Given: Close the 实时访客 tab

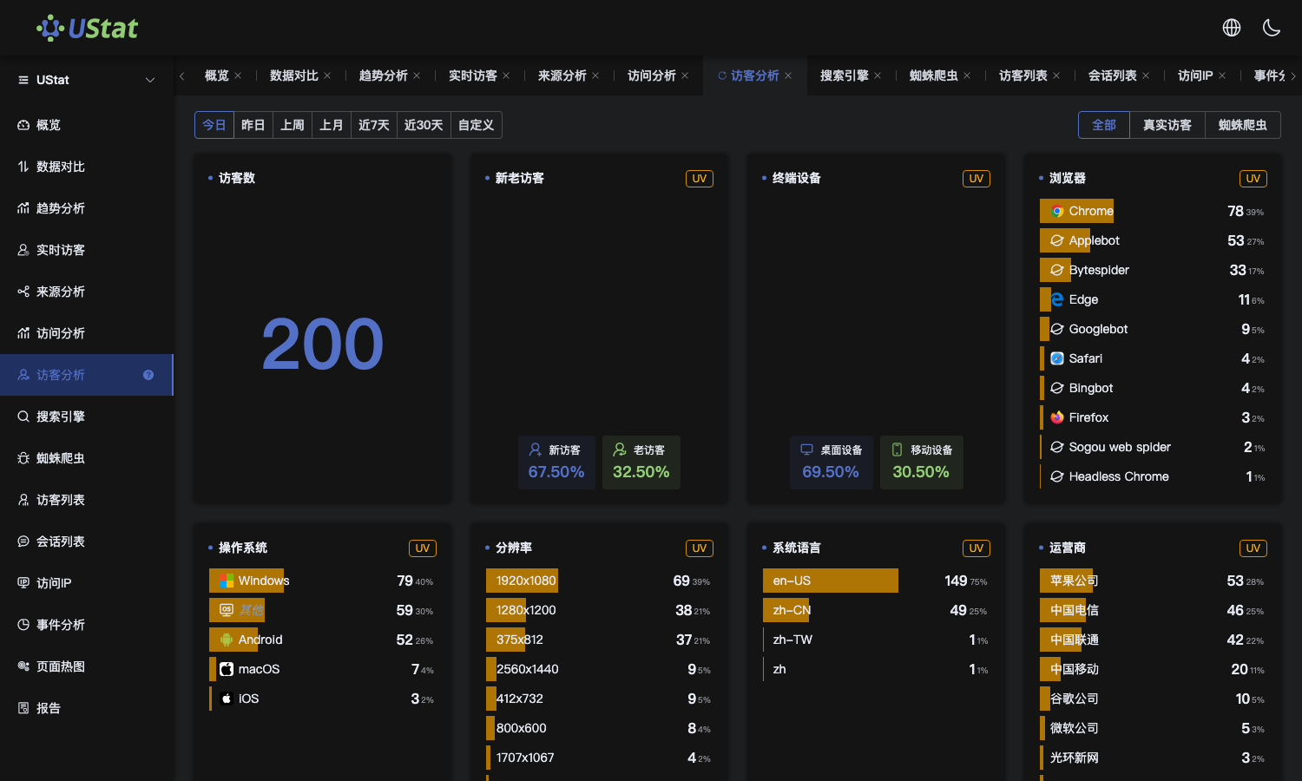Looking at the screenshot, I should point(506,75).
